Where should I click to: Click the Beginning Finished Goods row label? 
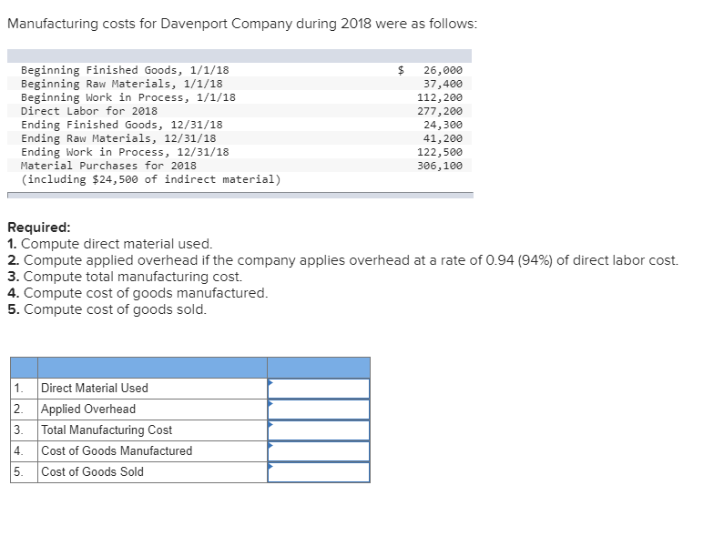pos(125,70)
